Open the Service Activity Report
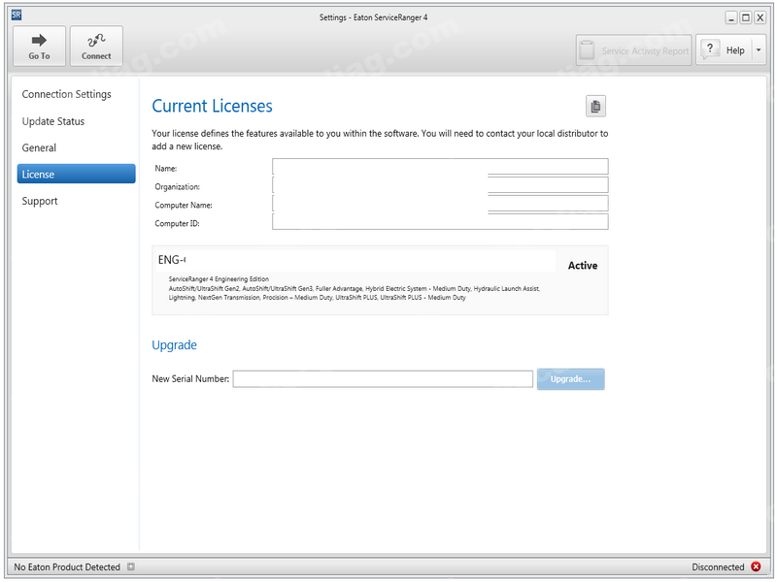 point(633,50)
